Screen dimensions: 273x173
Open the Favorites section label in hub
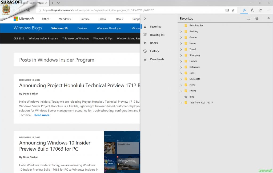coord(156,27)
